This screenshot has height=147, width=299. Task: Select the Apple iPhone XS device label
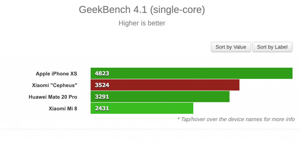tap(56, 73)
